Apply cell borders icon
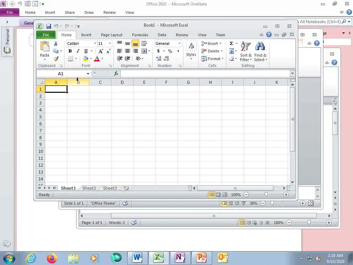 [70, 59]
